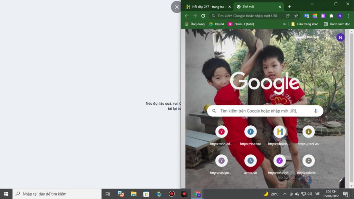Open the red record circle app
This screenshot has width=354, height=199.
point(171,194)
